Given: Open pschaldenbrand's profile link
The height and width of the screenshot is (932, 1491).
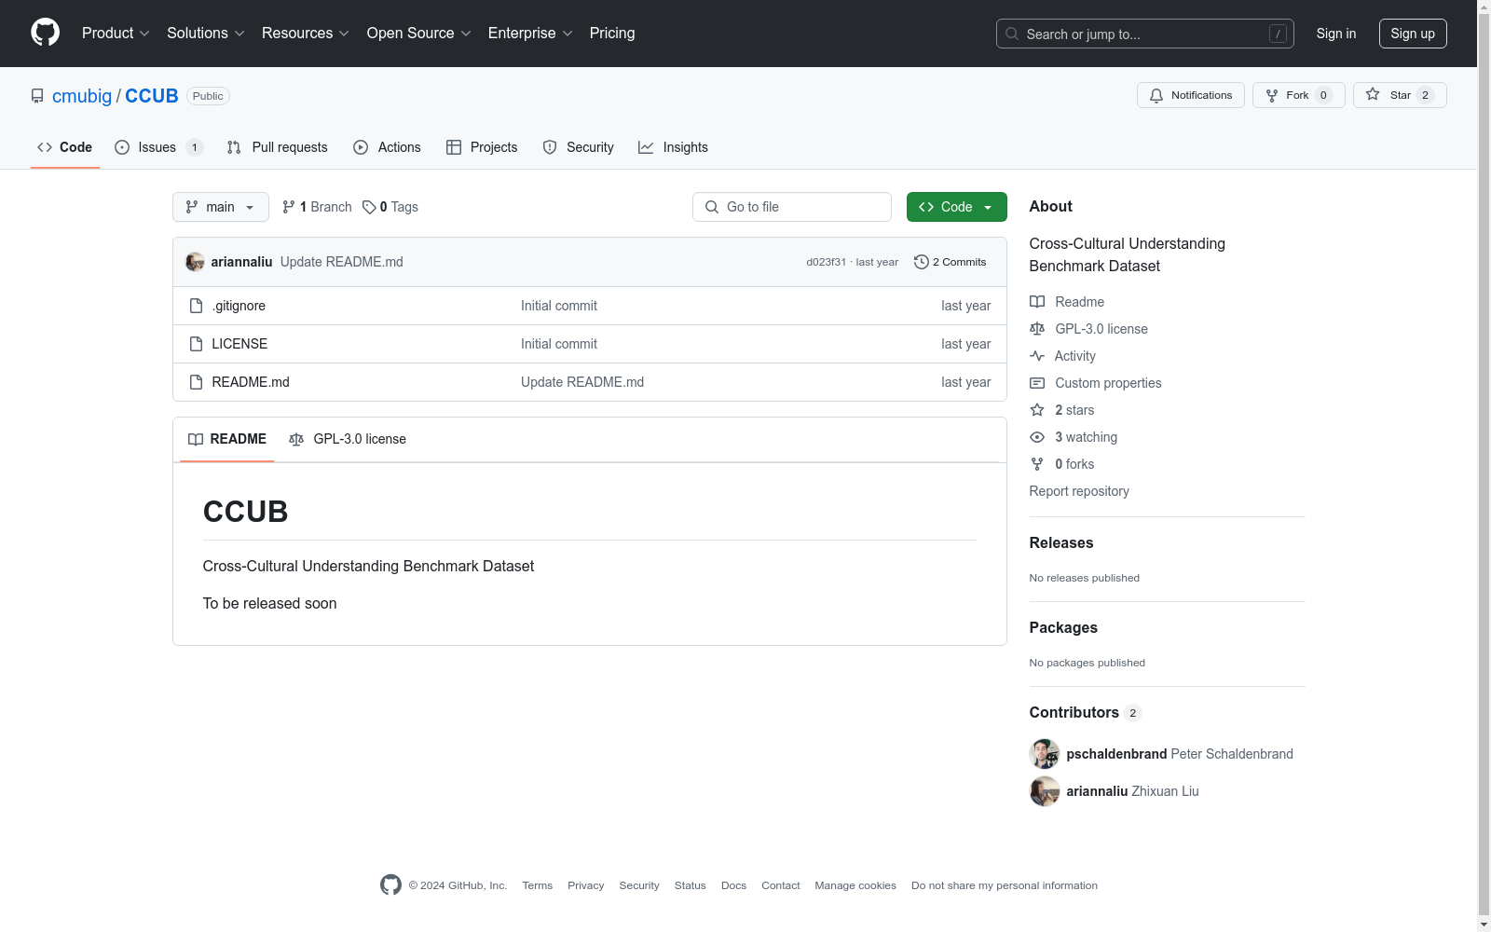Looking at the screenshot, I should 1116,754.
